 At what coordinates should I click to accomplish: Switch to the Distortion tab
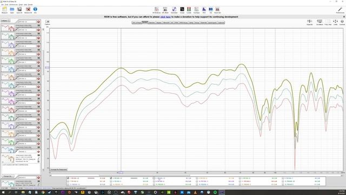(152, 23)
